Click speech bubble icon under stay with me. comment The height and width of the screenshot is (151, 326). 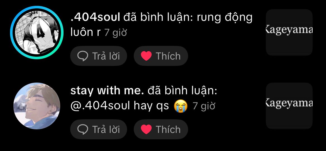(83, 129)
